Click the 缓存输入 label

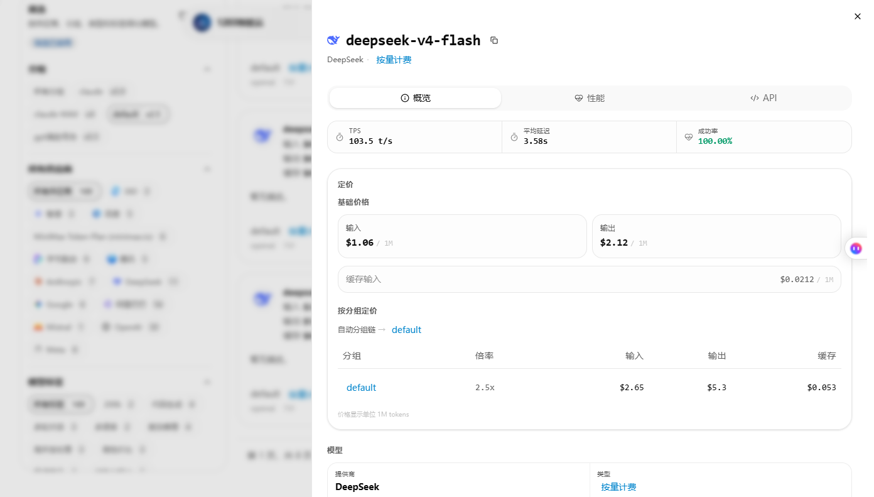tap(364, 280)
